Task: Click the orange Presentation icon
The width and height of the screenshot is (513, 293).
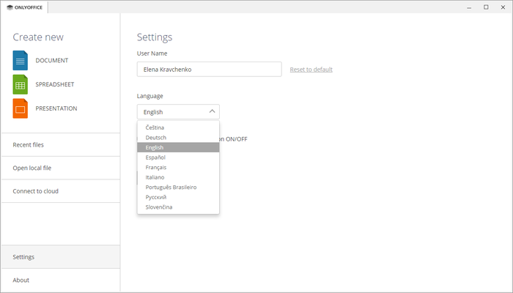Action: [x=20, y=108]
